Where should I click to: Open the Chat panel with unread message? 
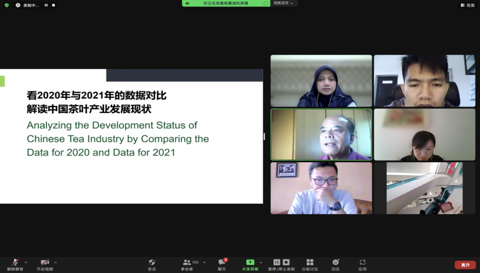[x=221, y=264]
